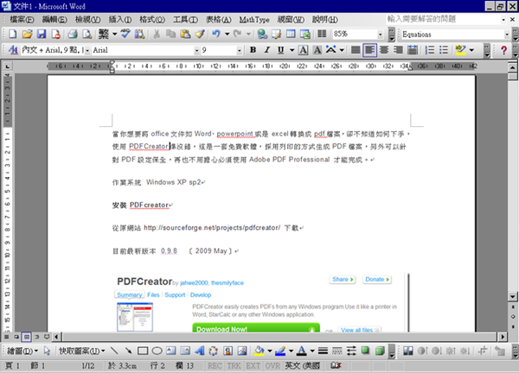Save the document with the floppy disk icon

point(42,34)
